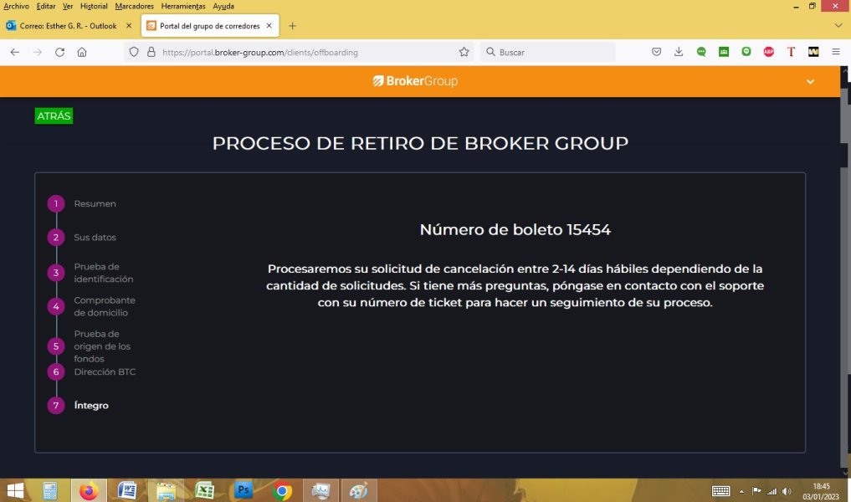Open the Firefox hamburger application menu
The height and width of the screenshot is (502, 851).
[836, 52]
